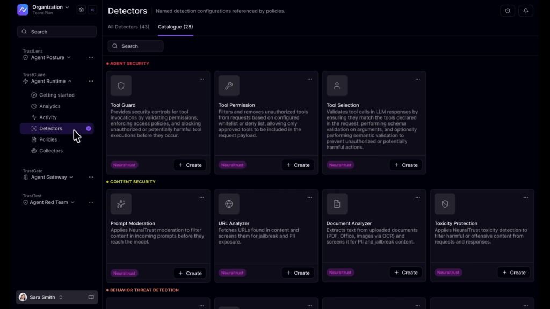
Task: Click the Toxicity Protection shield icon
Action: coord(445,204)
